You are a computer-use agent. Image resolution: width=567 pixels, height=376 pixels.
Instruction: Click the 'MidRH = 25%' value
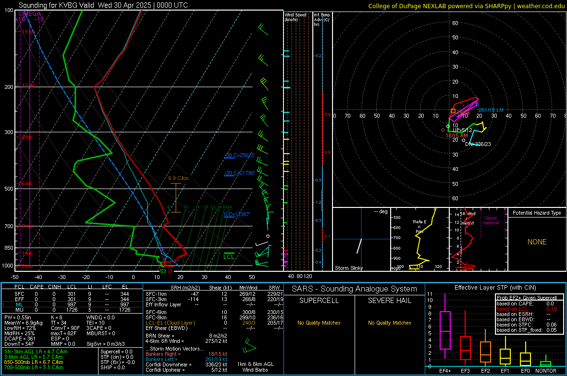(20, 333)
